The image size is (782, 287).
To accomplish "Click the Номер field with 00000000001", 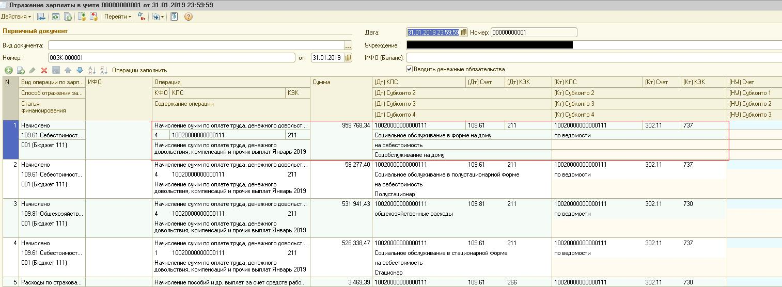I will pos(534,33).
